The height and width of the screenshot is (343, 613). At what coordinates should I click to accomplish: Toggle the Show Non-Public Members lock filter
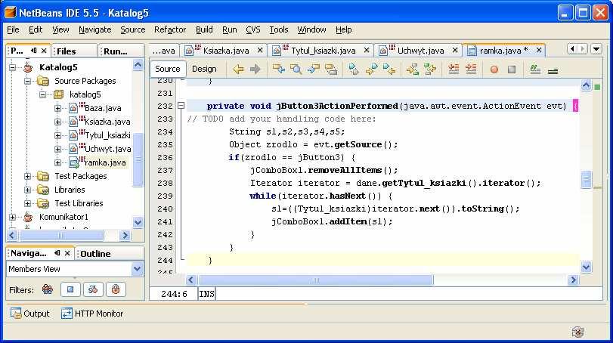116,289
